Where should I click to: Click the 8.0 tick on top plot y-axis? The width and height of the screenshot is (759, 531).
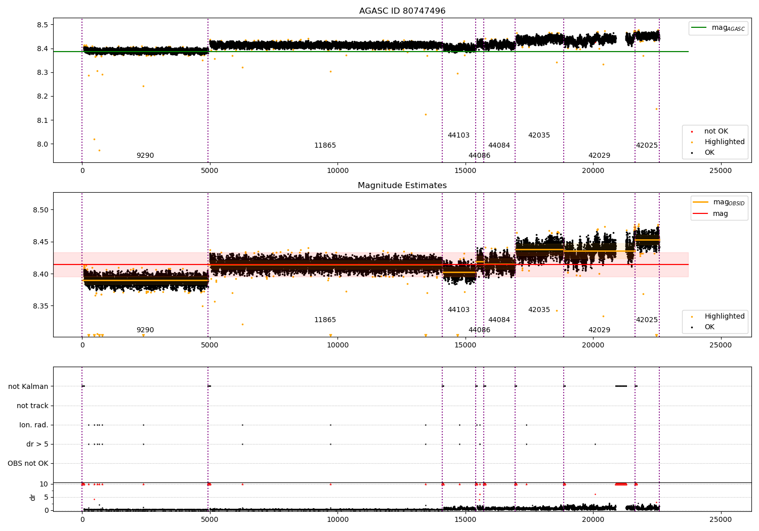[x=43, y=144]
